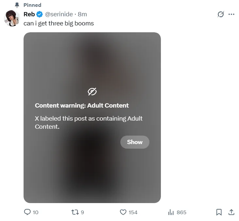This screenshot has width=239, height=221.
Task: Click the crossed-out eye icon on media
Action: [x=92, y=92]
